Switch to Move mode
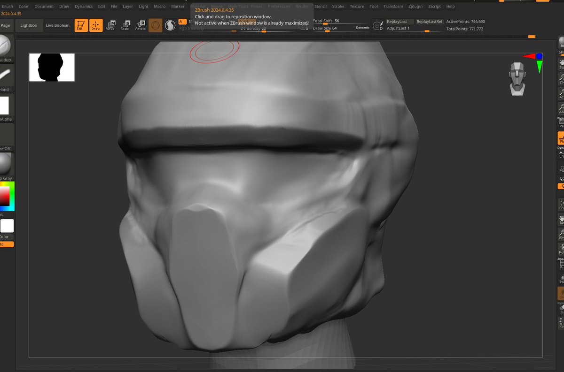This screenshot has height=372, width=564. click(x=110, y=25)
